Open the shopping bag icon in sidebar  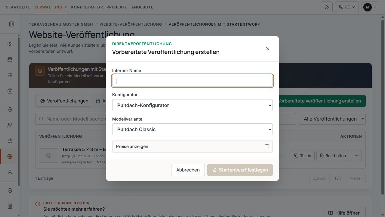point(10,91)
